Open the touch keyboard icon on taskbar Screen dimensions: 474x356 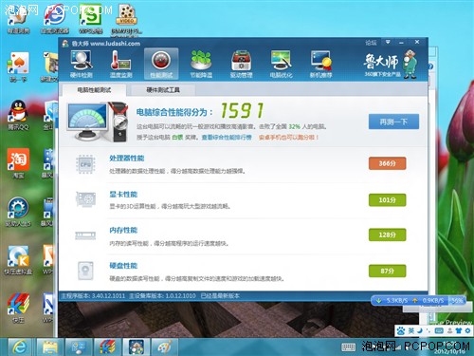[348, 347]
